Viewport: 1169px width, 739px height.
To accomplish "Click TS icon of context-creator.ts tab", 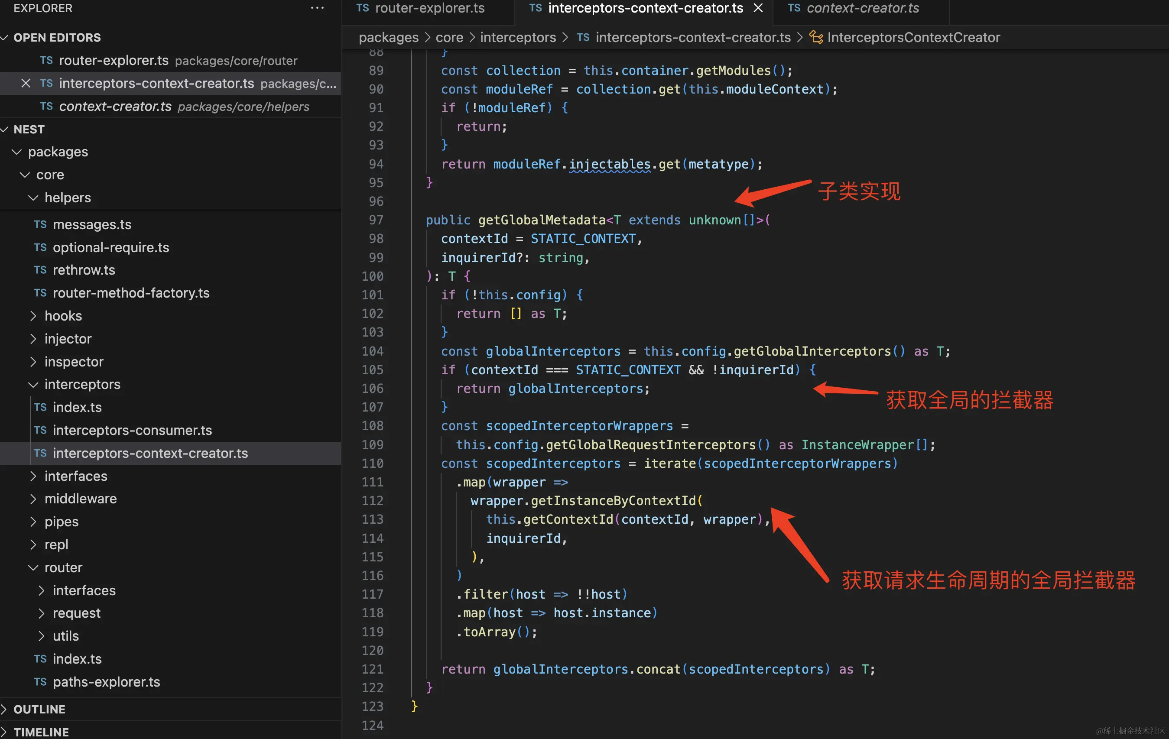I will tap(794, 8).
